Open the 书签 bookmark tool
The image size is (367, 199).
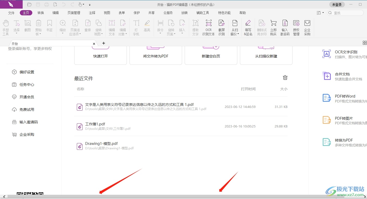(49, 26)
